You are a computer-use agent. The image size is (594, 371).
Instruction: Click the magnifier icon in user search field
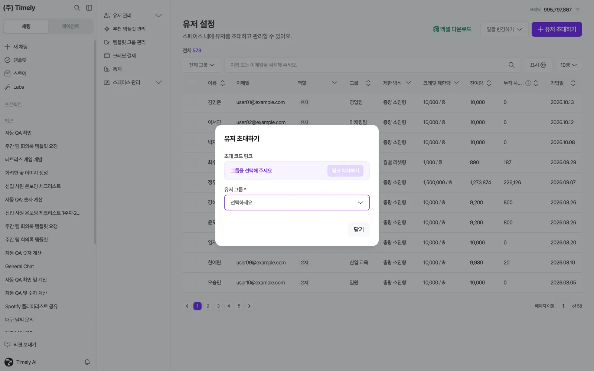[x=511, y=65]
